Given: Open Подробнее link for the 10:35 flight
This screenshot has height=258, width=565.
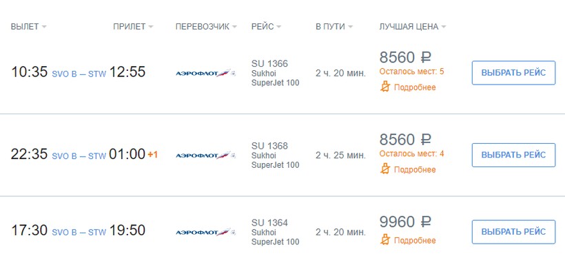Looking at the screenshot, I should [415, 87].
